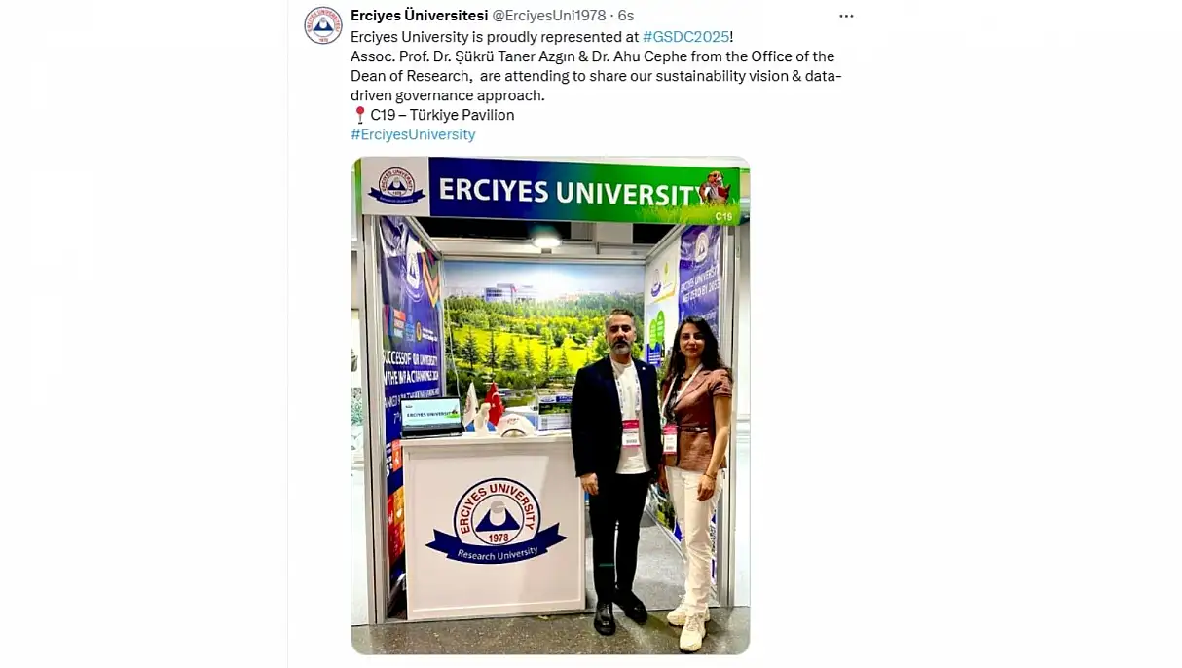Image resolution: width=1182 pixels, height=668 pixels.
Task: Click the C19 booth number tag in photo
Action: click(723, 217)
